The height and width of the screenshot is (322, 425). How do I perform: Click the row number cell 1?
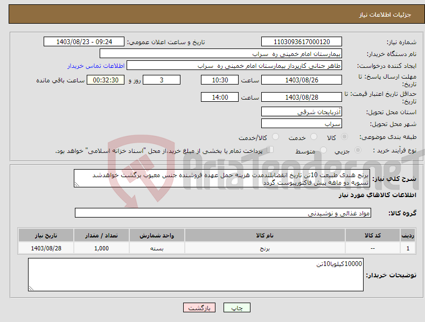(x=408, y=248)
